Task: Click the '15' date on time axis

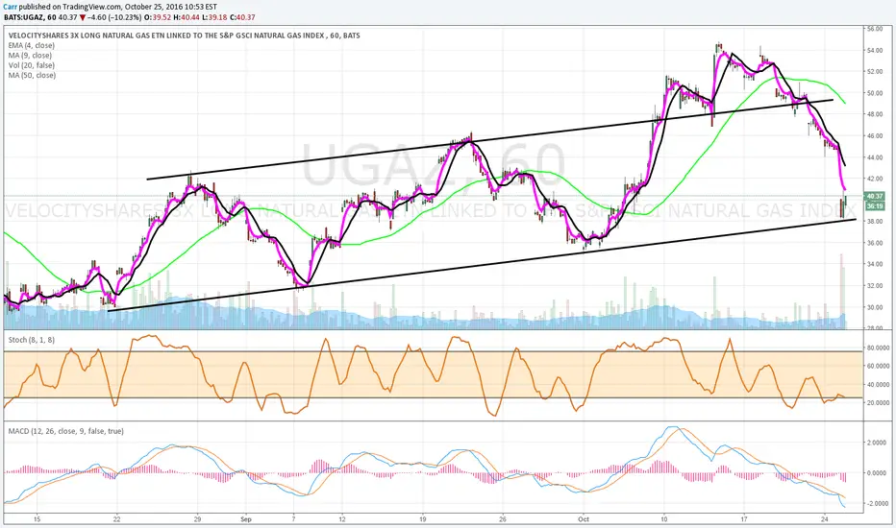Action: click(x=37, y=518)
